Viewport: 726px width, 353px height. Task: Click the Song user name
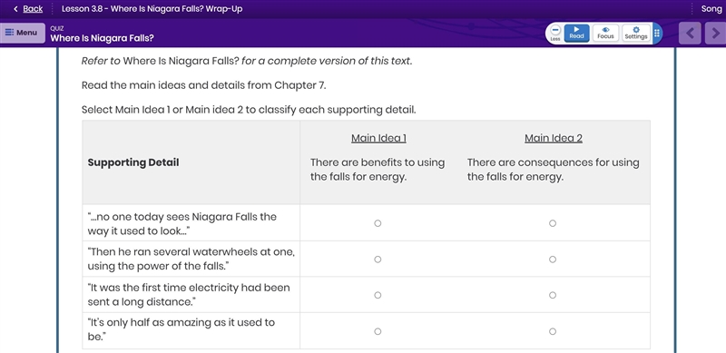click(x=711, y=9)
